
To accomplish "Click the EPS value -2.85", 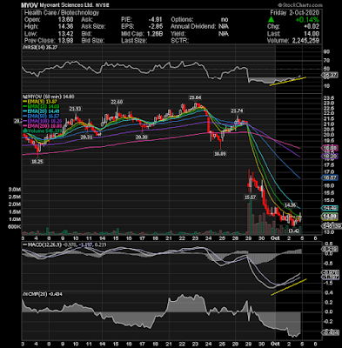I will pos(155,27).
